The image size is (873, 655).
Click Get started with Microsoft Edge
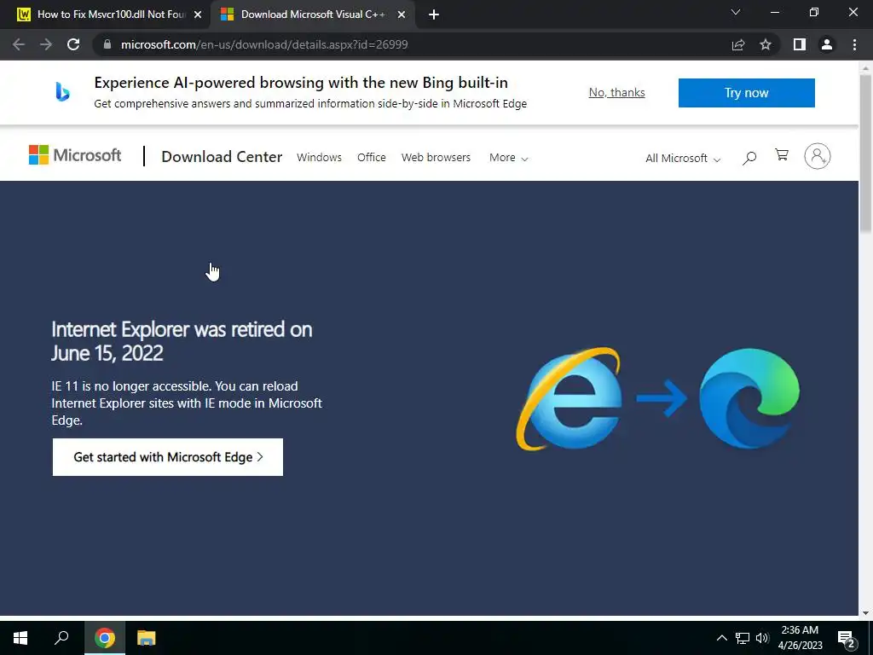tap(168, 457)
